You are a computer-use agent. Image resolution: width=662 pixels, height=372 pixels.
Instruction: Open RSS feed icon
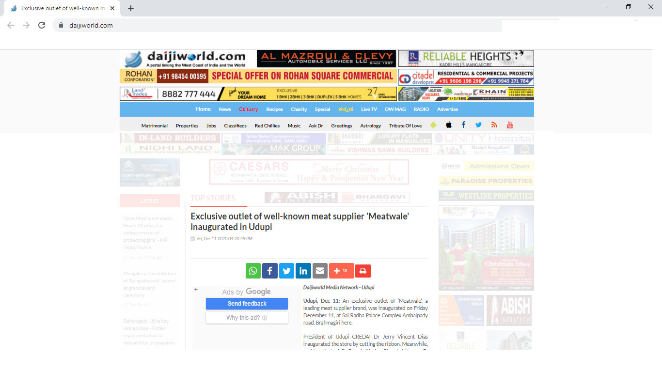coord(494,125)
